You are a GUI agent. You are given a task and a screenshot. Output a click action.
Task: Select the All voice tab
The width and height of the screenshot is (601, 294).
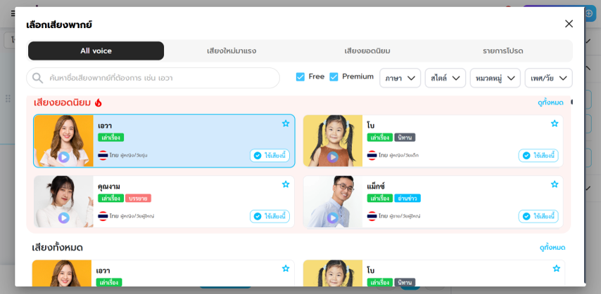point(96,51)
